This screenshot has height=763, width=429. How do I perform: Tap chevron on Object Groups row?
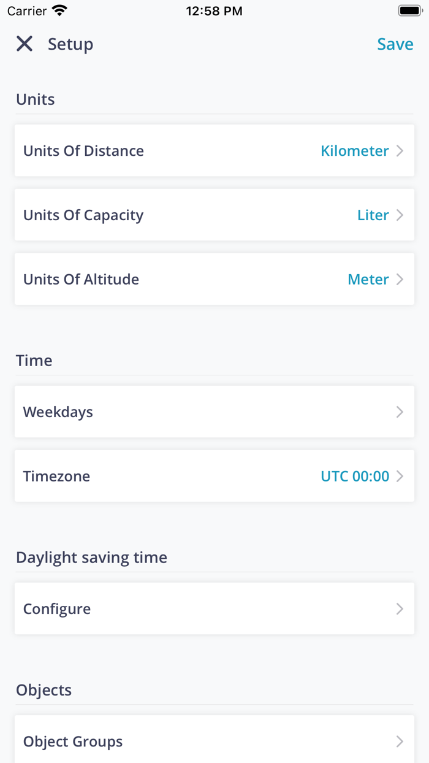[x=400, y=741]
